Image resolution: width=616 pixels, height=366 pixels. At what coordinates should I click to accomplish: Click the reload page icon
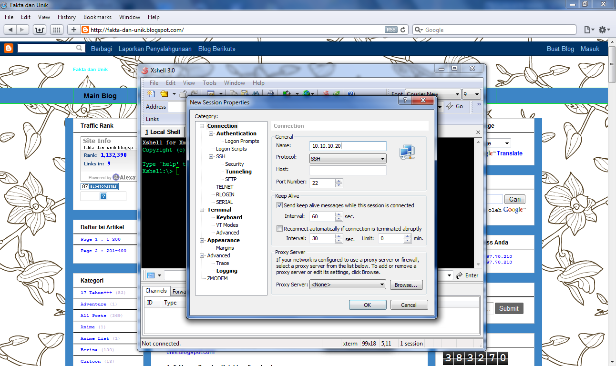403,30
